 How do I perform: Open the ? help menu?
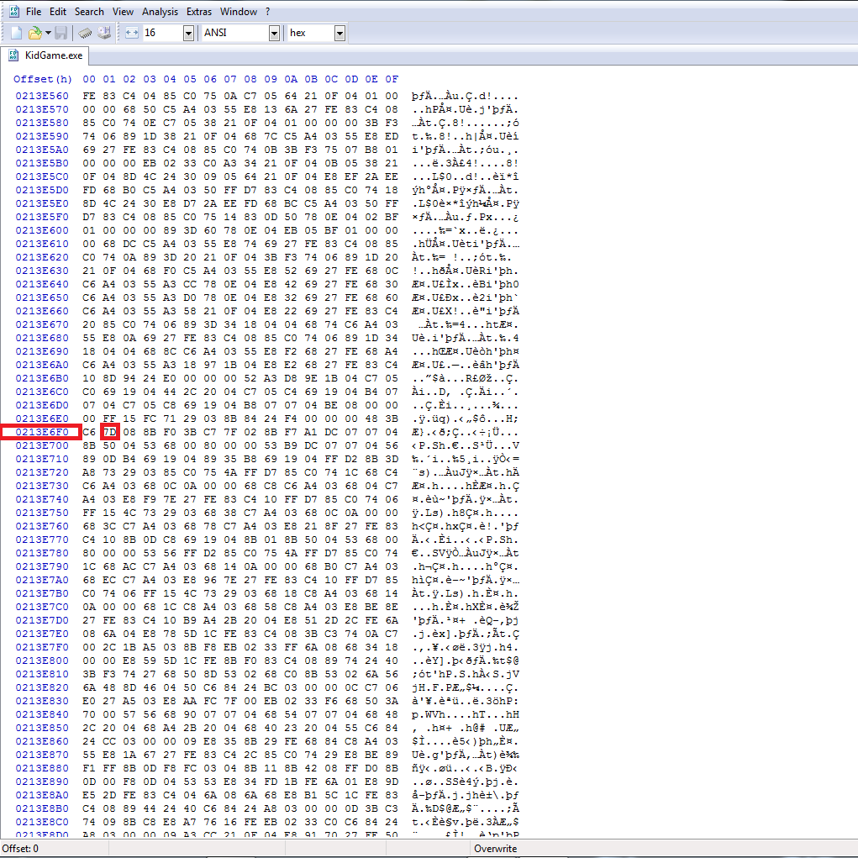pos(267,12)
